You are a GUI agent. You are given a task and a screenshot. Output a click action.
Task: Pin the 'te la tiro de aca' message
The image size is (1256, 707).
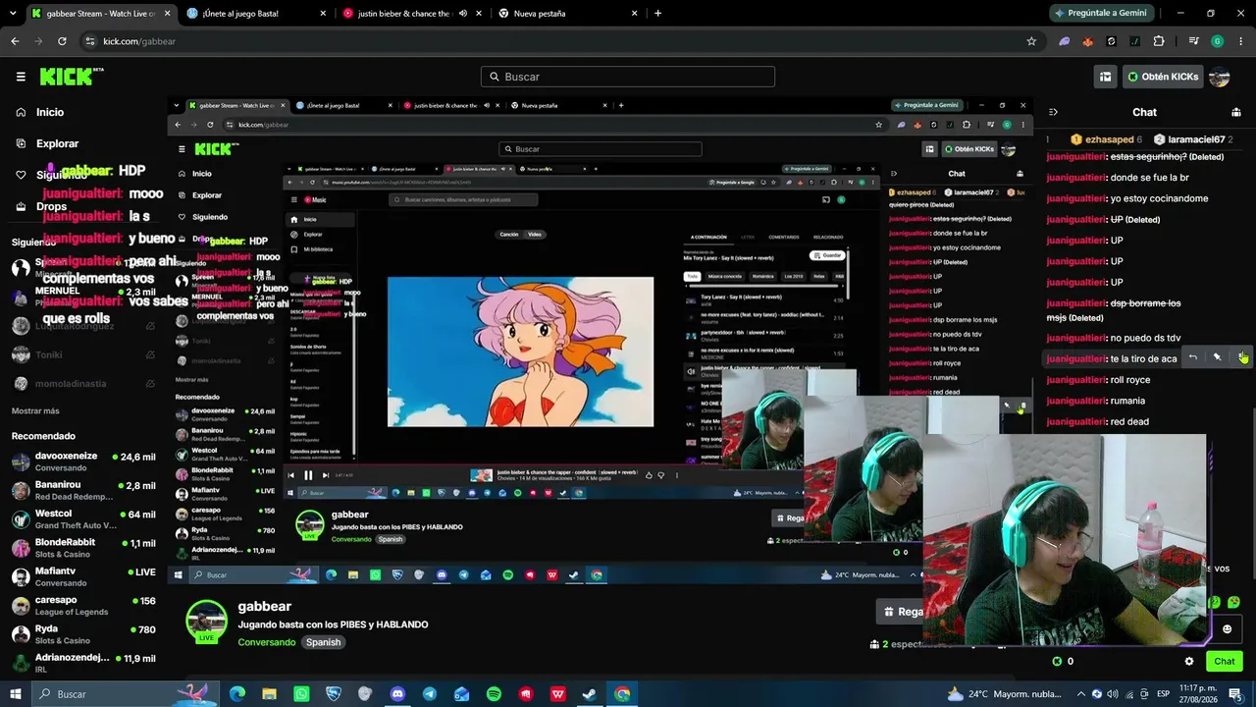click(1217, 357)
